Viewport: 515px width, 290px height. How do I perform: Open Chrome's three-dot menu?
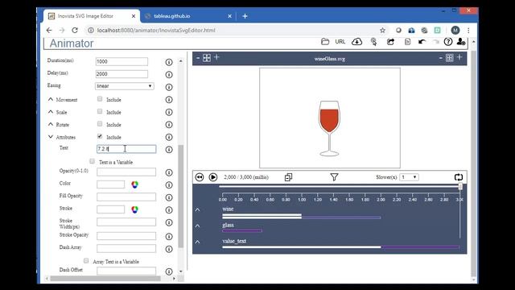468,31
